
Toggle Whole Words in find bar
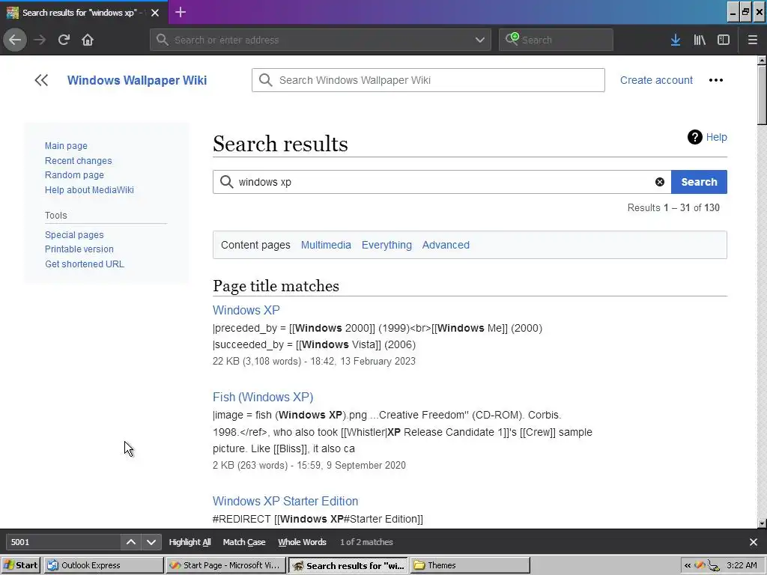pyautogui.click(x=303, y=542)
